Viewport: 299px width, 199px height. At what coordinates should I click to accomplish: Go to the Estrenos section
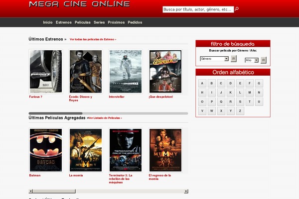pyautogui.click(x=64, y=22)
